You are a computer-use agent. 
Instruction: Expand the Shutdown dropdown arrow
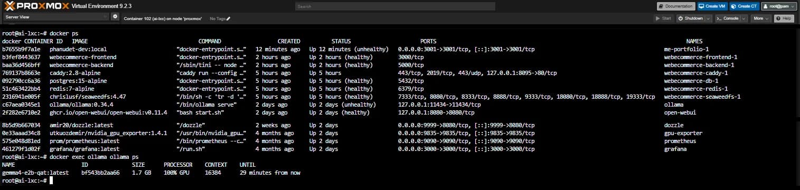(x=709, y=18)
